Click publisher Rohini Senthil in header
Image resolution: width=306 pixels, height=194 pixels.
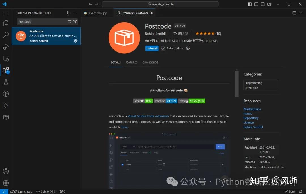click(x=155, y=34)
